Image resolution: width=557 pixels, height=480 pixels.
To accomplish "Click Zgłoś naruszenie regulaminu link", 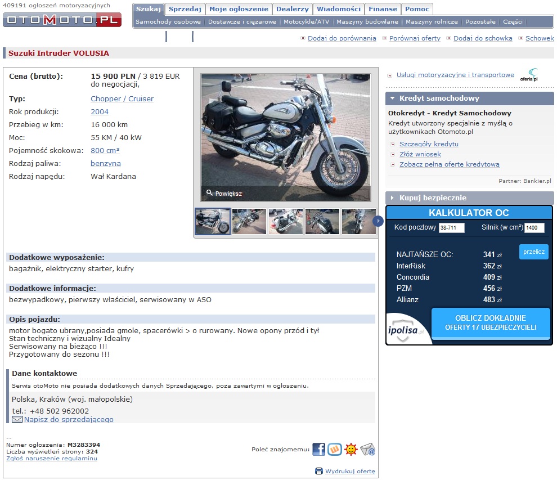I will pyautogui.click(x=52, y=458).
